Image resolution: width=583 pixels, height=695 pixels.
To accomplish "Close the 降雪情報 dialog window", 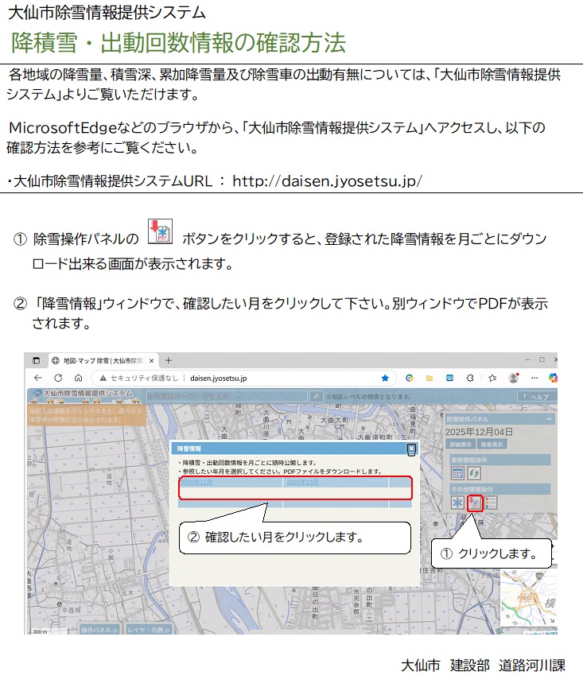I will pyautogui.click(x=411, y=448).
